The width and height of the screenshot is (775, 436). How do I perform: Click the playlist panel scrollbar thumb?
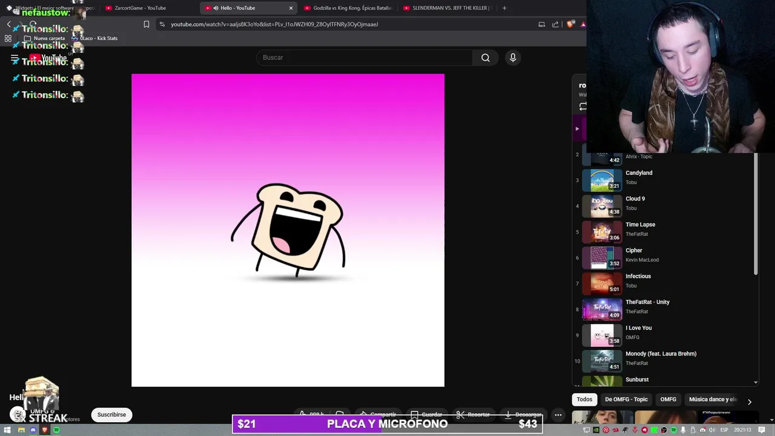coord(756,213)
